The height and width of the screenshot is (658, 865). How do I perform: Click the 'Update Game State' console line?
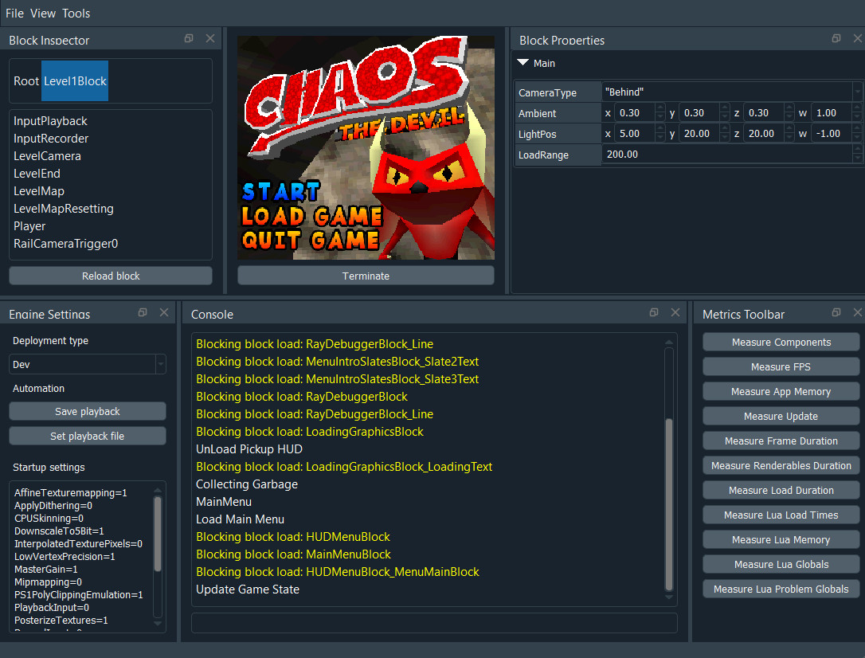click(248, 589)
